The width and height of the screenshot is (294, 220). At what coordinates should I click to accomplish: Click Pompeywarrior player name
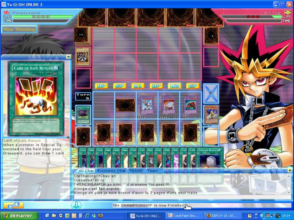(x=26, y=12)
